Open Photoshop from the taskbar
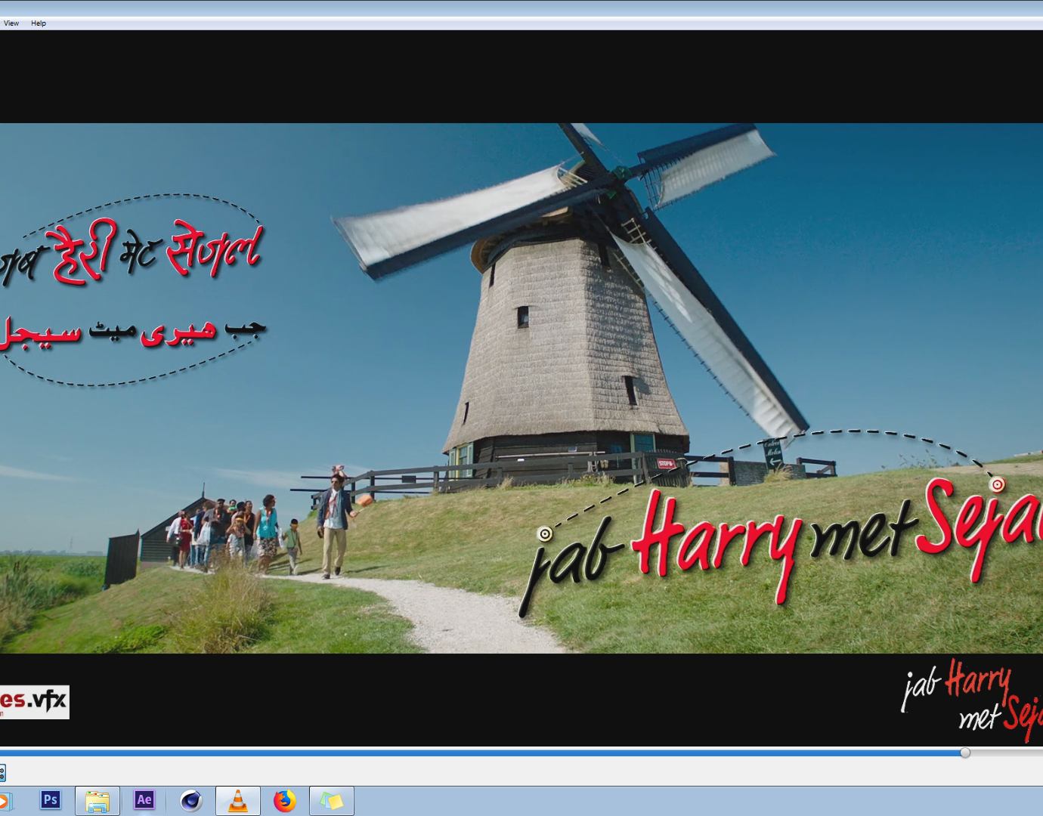The height and width of the screenshot is (816, 1043). point(51,800)
